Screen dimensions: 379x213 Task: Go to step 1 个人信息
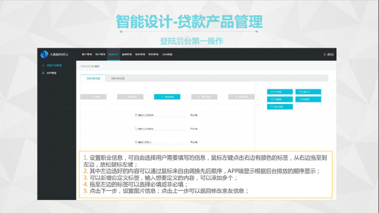[x=93, y=96]
